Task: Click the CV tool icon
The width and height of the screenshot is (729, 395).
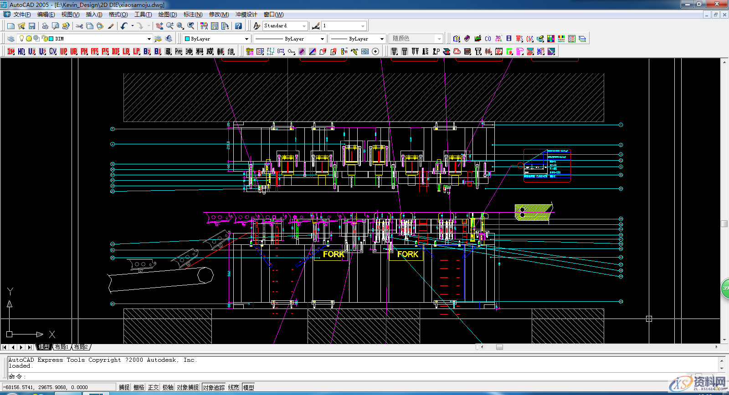Action: [x=53, y=51]
